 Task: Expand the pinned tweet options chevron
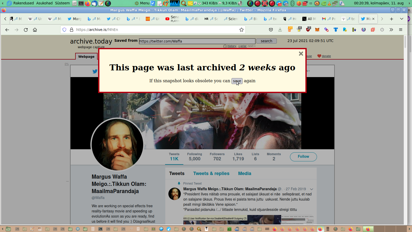pos(312,189)
